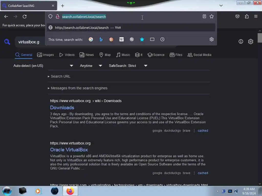Open the Pocket save icon

237,16
